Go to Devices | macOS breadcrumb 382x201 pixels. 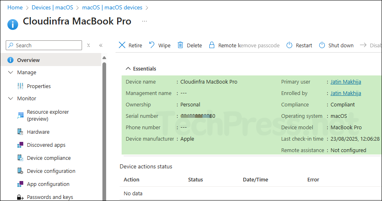(52, 8)
